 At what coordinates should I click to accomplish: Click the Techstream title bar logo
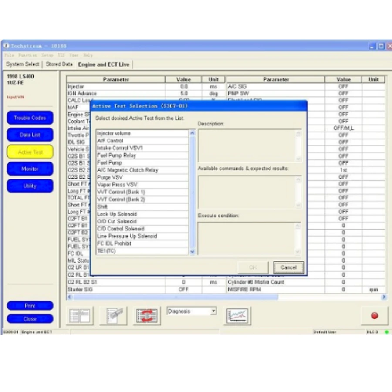coord(6,46)
